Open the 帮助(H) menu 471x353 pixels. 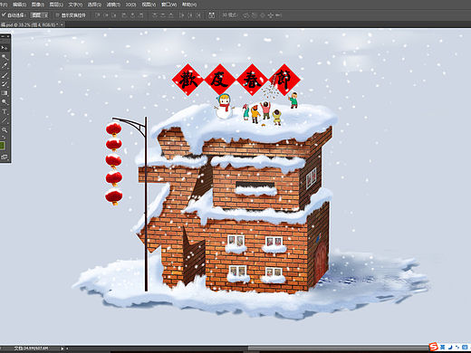click(189, 5)
